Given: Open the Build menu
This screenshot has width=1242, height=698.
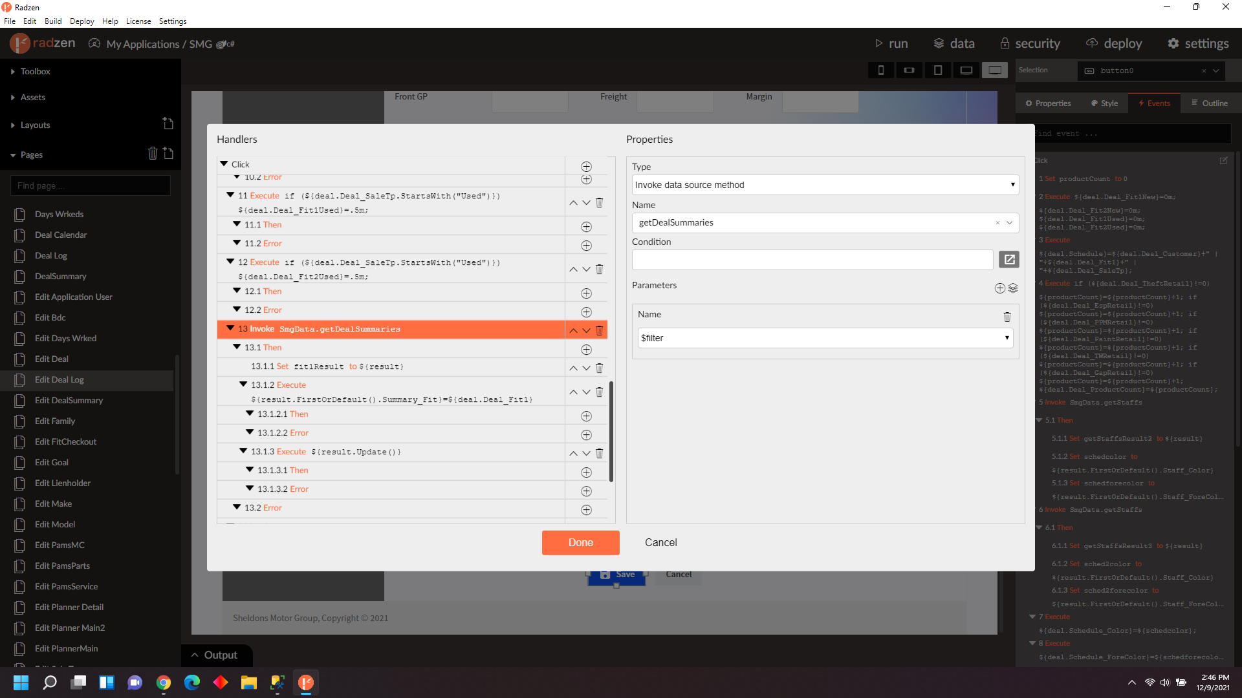Looking at the screenshot, I should (x=53, y=21).
